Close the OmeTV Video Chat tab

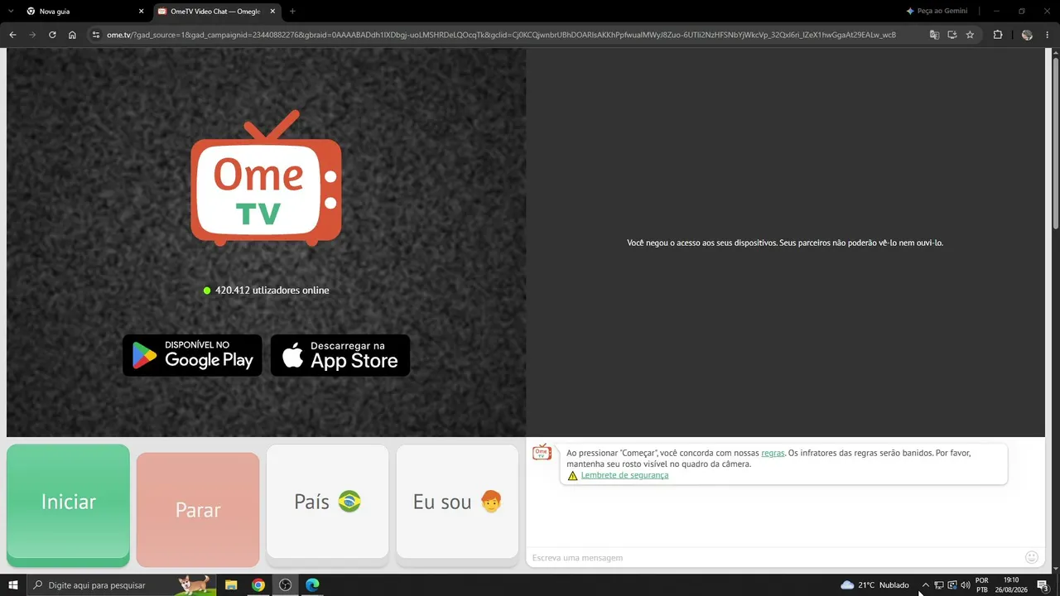(272, 12)
